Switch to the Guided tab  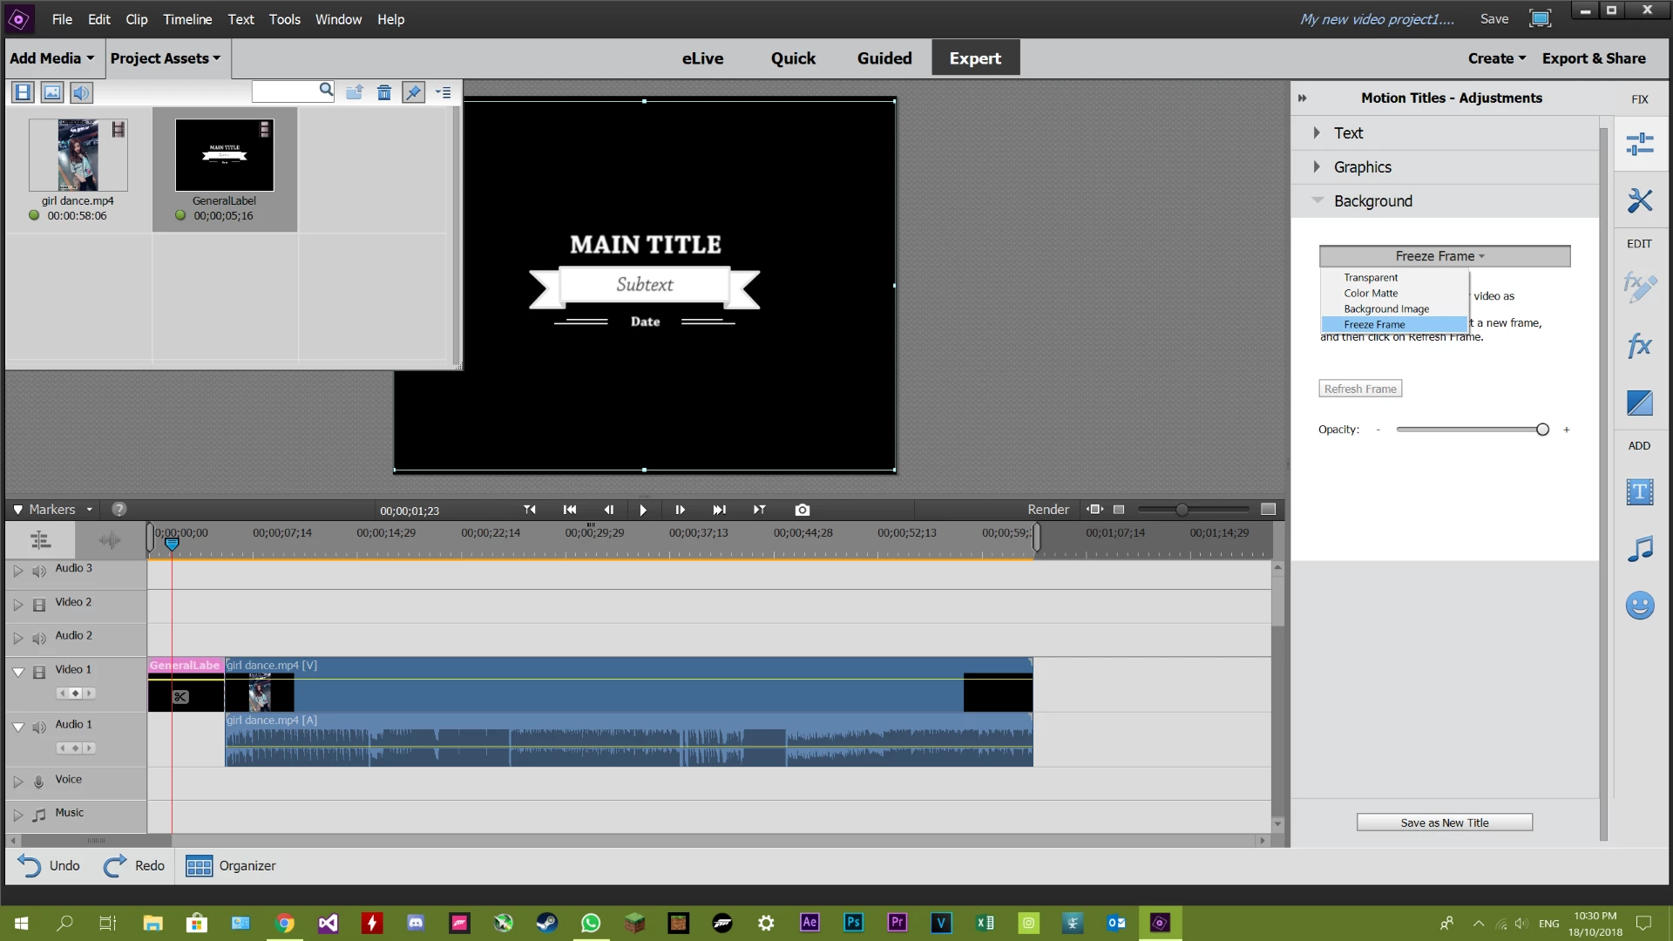pyautogui.click(x=884, y=58)
